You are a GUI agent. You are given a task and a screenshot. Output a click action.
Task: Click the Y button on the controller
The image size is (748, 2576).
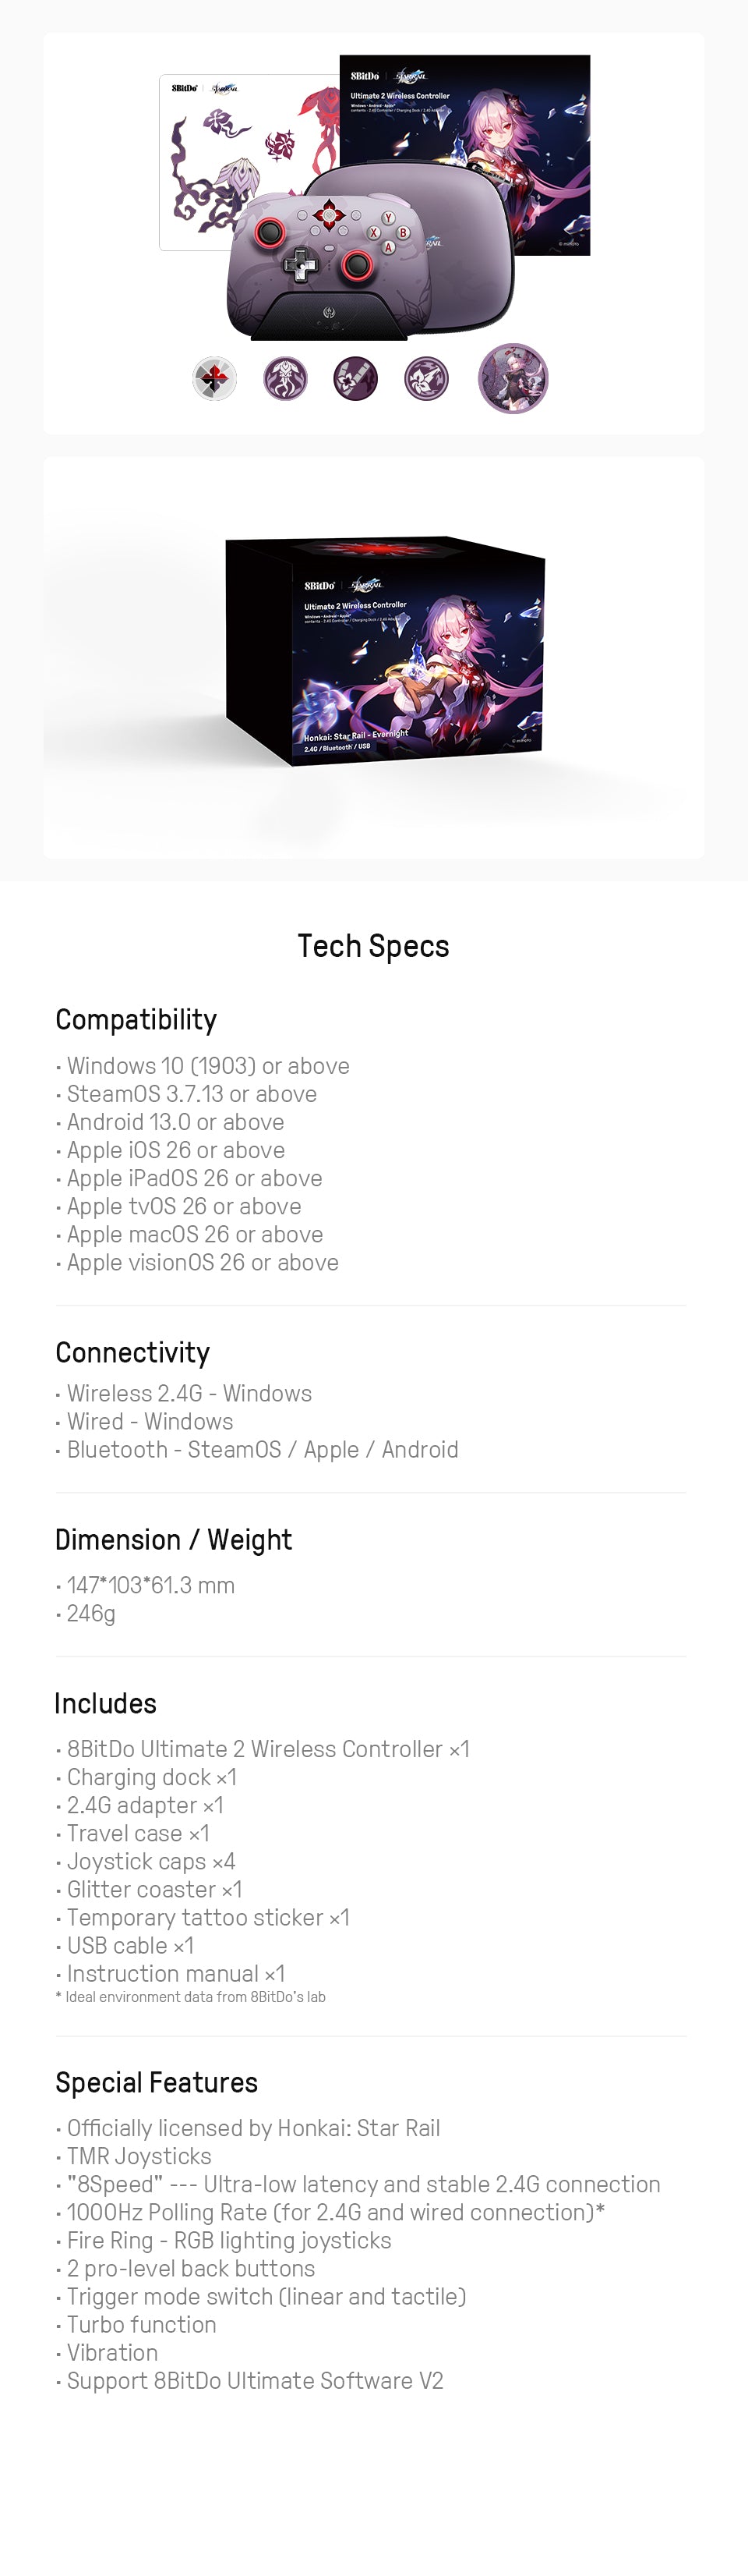[x=387, y=218]
